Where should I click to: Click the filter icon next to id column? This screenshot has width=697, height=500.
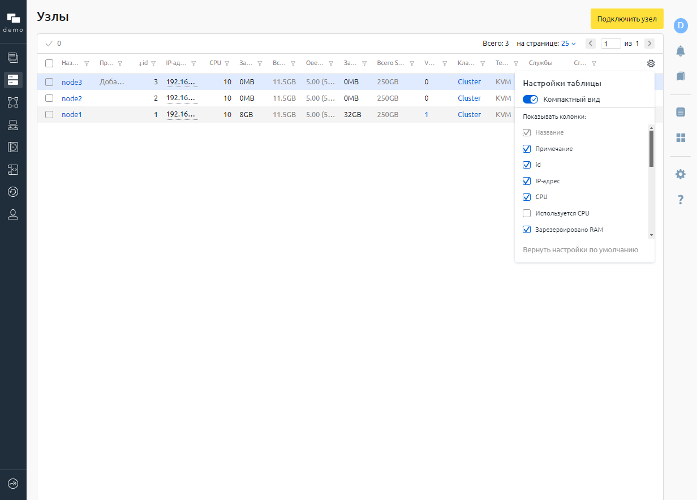point(153,63)
